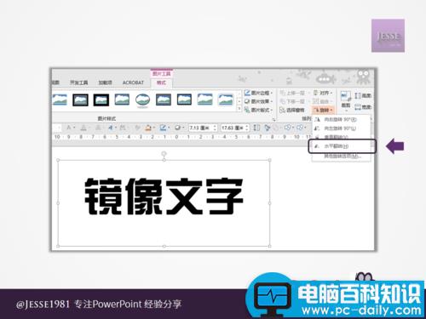Click the shape effects icon in quick toolbar
The height and width of the screenshot is (319, 426).
click(x=177, y=128)
